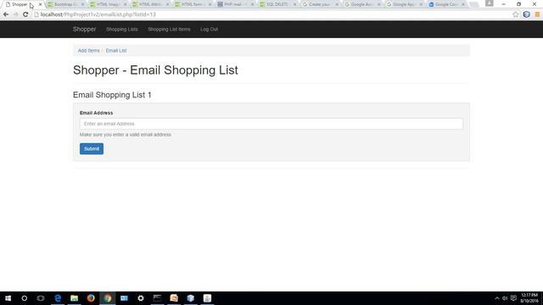Open Cortana search circle on taskbar
The width and height of the screenshot is (543, 305).
25,298
